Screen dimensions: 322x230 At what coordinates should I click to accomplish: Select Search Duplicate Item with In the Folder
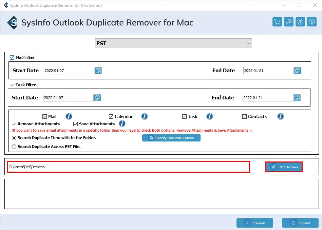coord(14,138)
